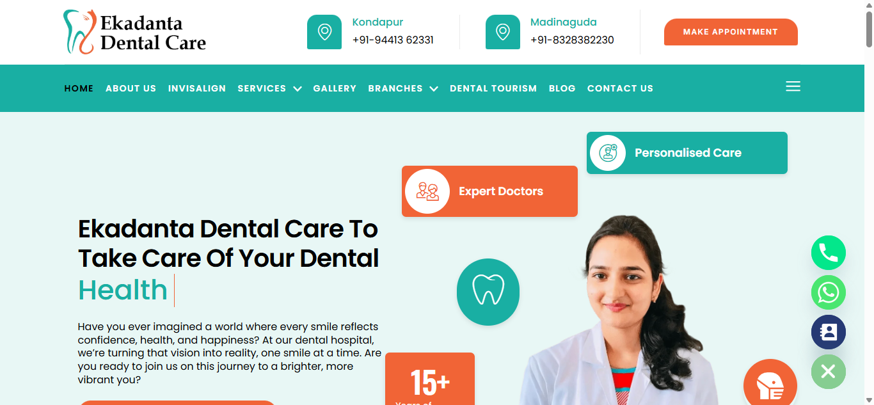Viewport: 874px width, 405px height.
Task: Open the Invisalign menu item
Action: (x=197, y=88)
